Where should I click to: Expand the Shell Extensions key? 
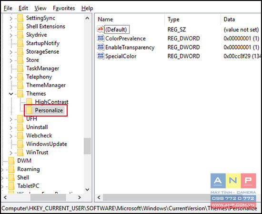(11, 27)
